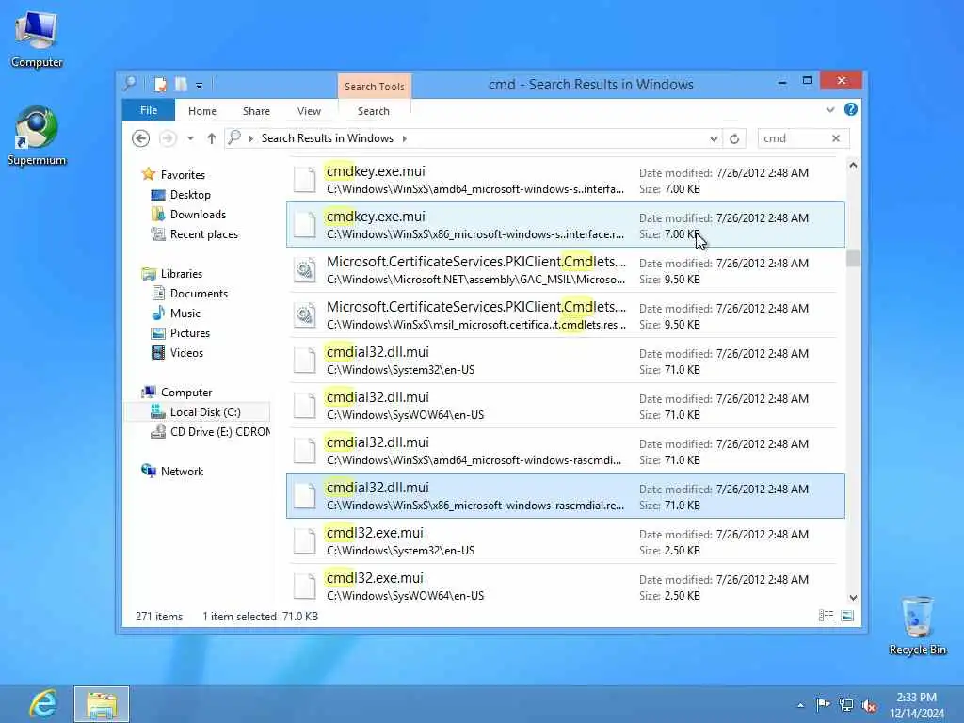This screenshot has width=964, height=723.
Task: Select Computer in the navigation pane
Action: 186,393
